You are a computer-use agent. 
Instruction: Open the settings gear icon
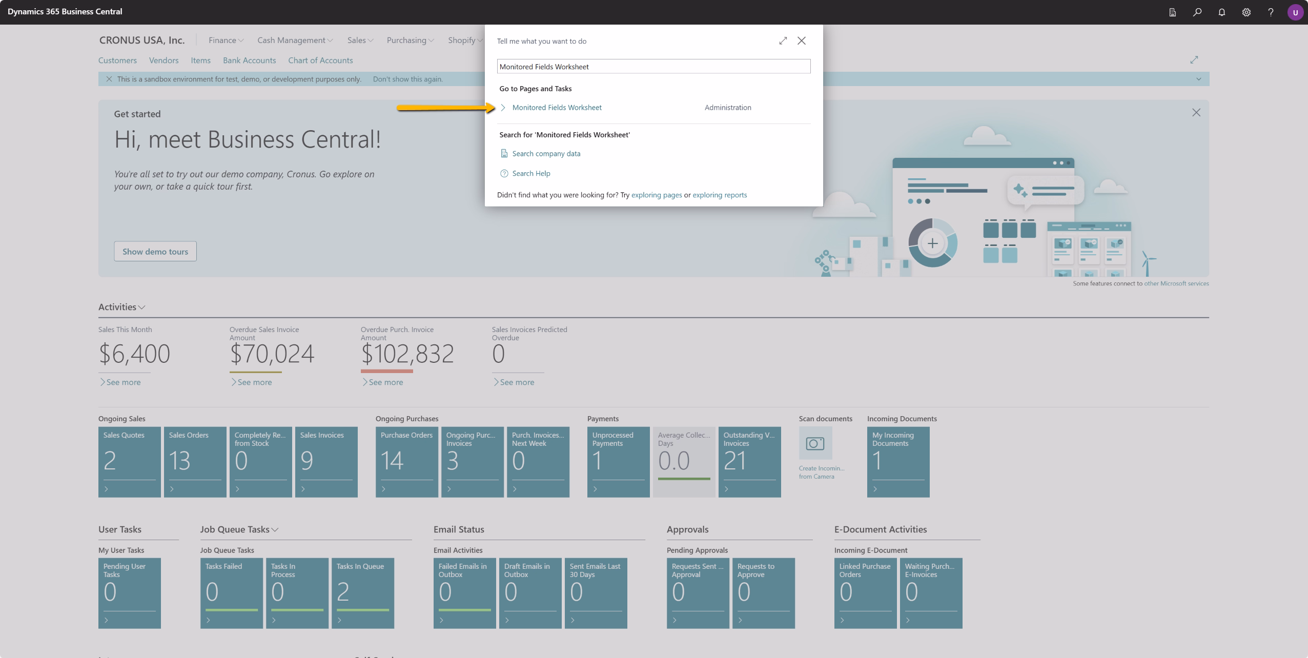pos(1246,12)
